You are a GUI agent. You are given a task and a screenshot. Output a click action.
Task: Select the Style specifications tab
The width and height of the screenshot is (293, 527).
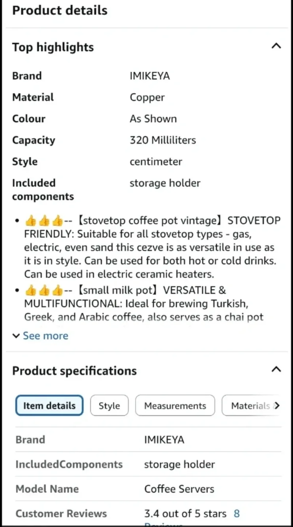pos(109,405)
